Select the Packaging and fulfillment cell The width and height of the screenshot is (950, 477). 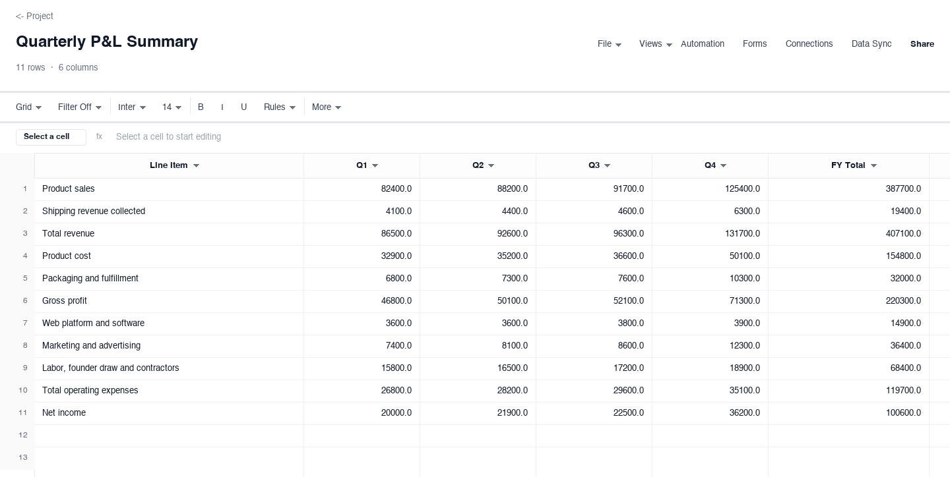pyautogui.click(x=169, y=279)
